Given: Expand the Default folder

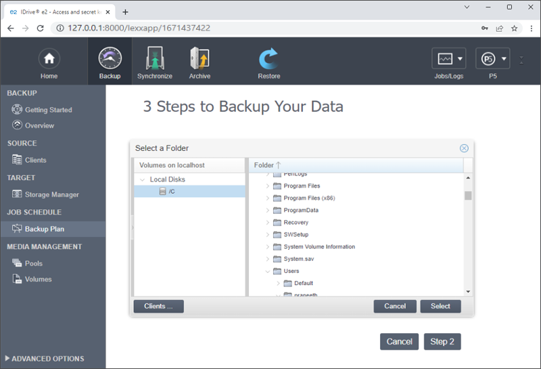Looking at the screenshot, I should pyautogui.click(x=278, y=283).
